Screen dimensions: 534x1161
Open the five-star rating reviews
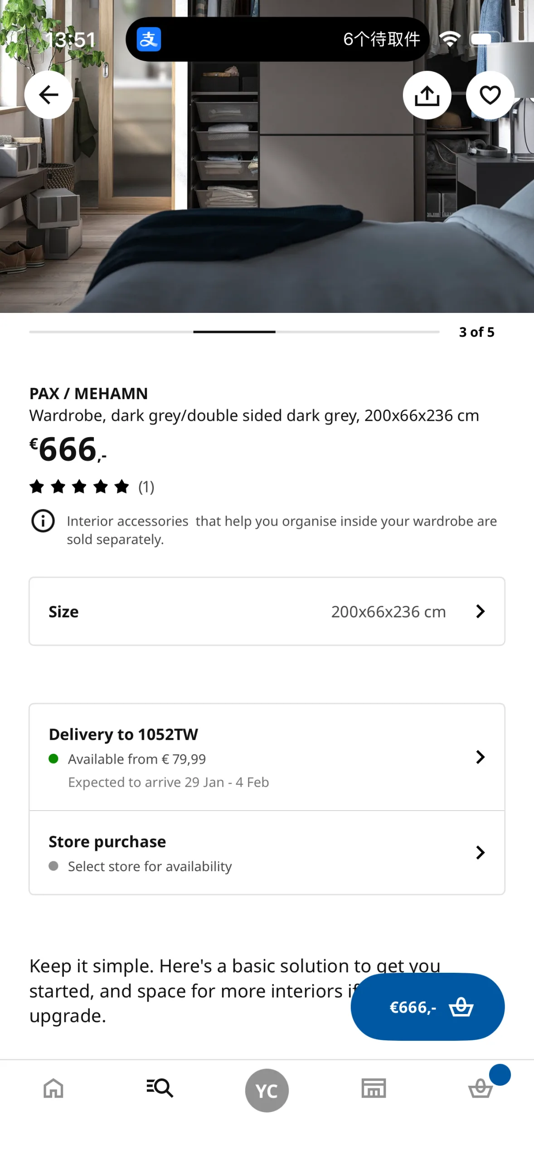[x=92, y=487]
